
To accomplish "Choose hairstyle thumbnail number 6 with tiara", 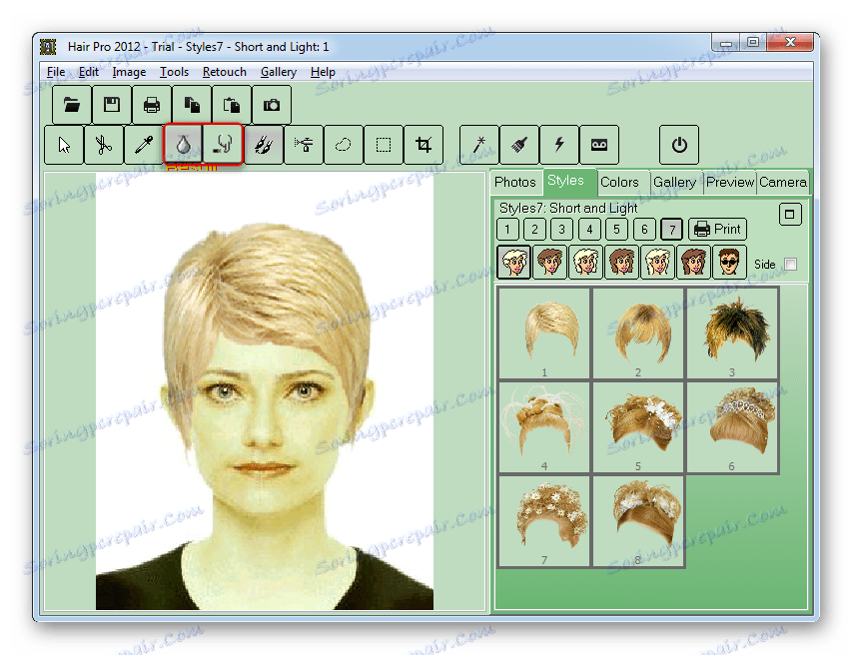I will (x=731, y=427).
